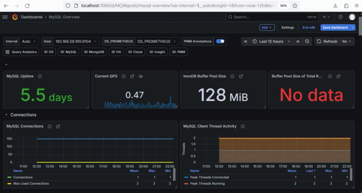Open the Grafana hamburger menu
The image size is (362, 193).
pyautogui.click(x=5, y=17)
